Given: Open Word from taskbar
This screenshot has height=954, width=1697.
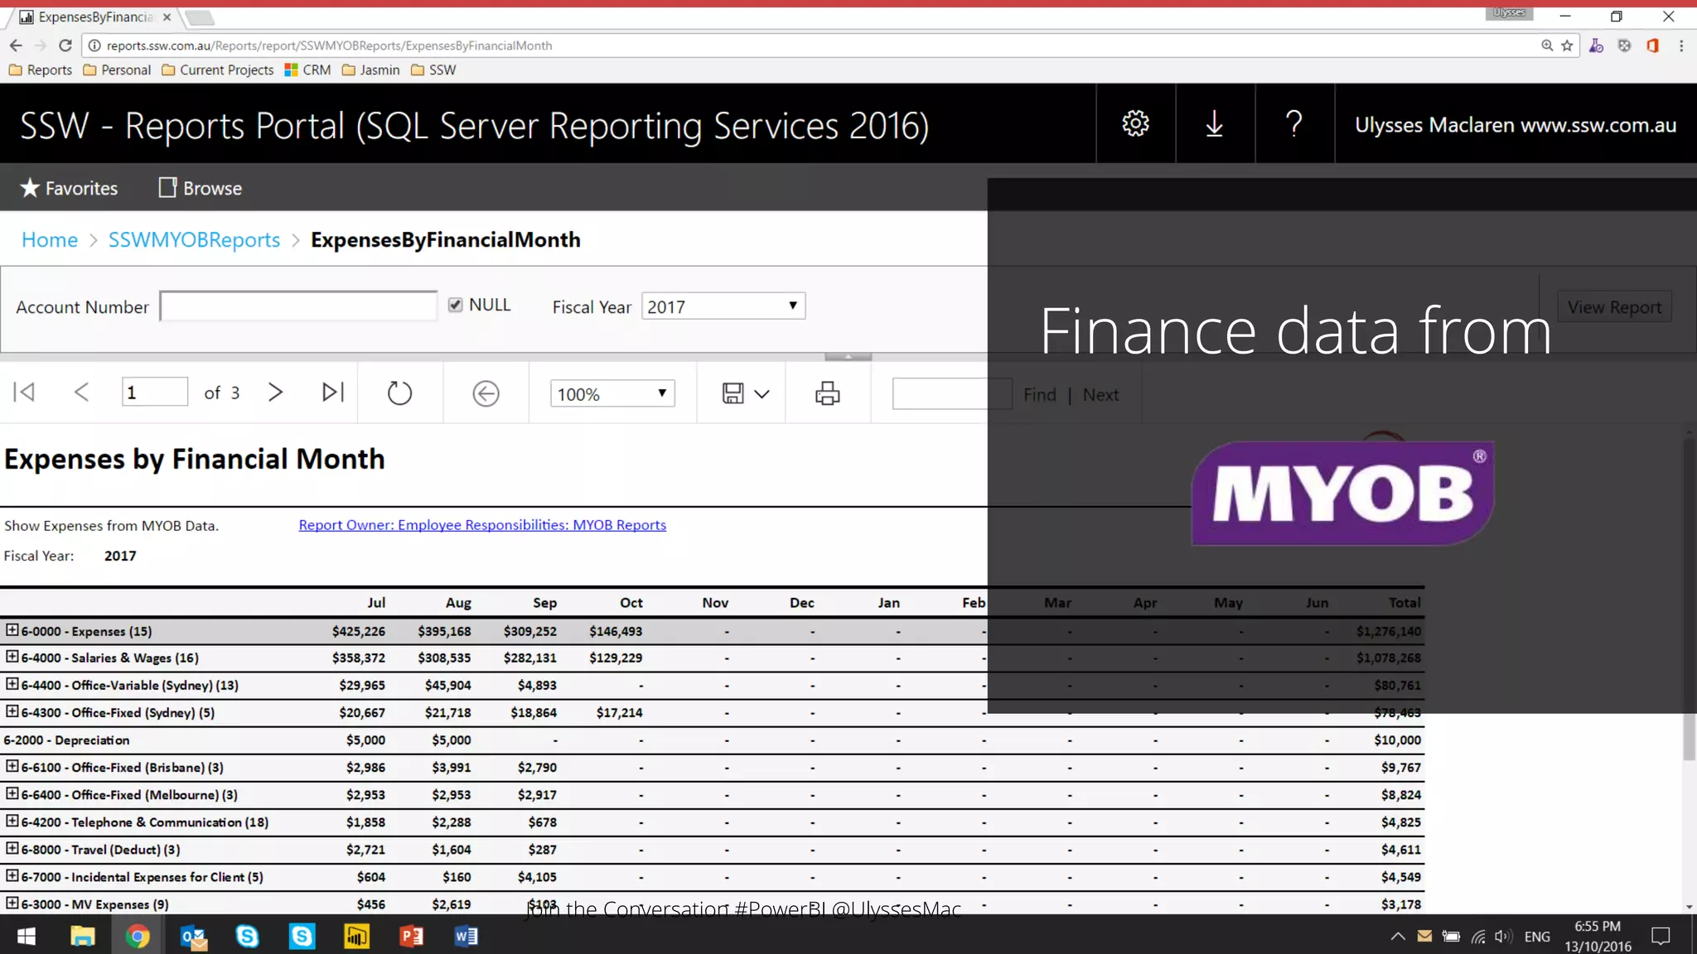Looking at the screenshot, I should [466, 936].
